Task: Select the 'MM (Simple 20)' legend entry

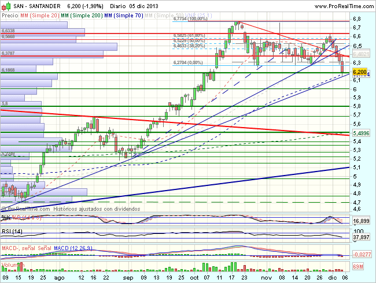Action: [40, 16]
